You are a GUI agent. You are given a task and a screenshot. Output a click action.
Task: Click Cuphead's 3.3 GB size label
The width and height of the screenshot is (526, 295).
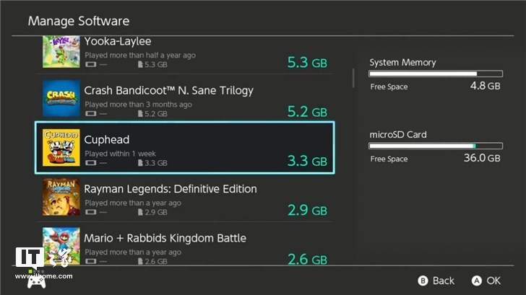pyautogui.click(x=307, y=160)
